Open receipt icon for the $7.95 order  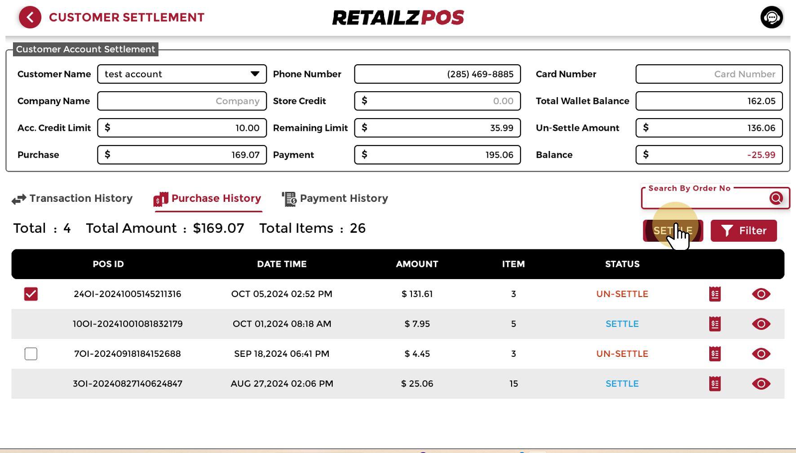coord(715,324)
